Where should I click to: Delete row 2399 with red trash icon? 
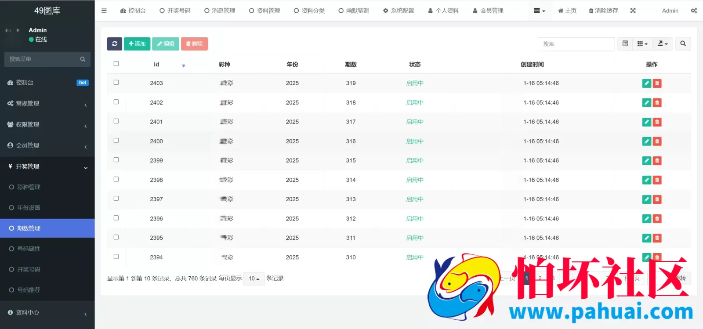[657, 161]
